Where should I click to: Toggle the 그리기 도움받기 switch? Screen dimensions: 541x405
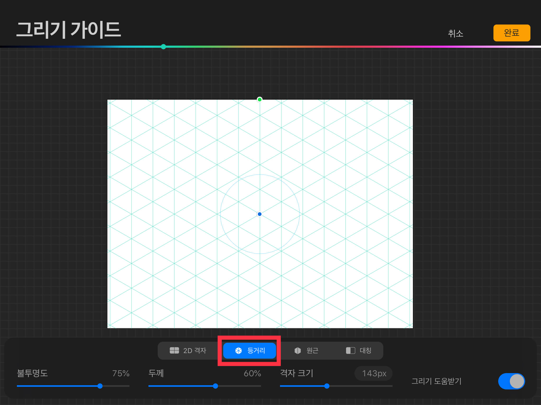pos(511,381)
